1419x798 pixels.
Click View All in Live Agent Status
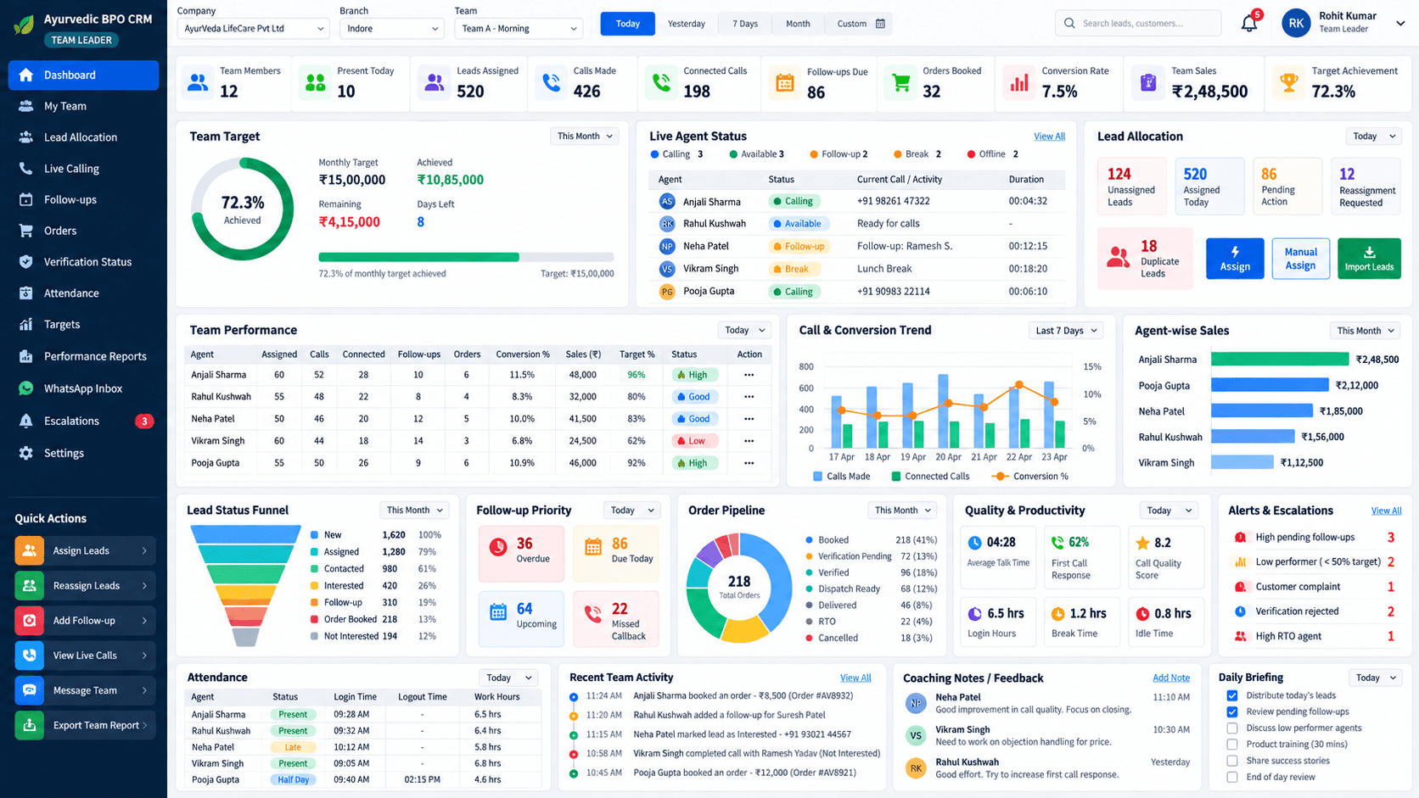[1049, 137]
